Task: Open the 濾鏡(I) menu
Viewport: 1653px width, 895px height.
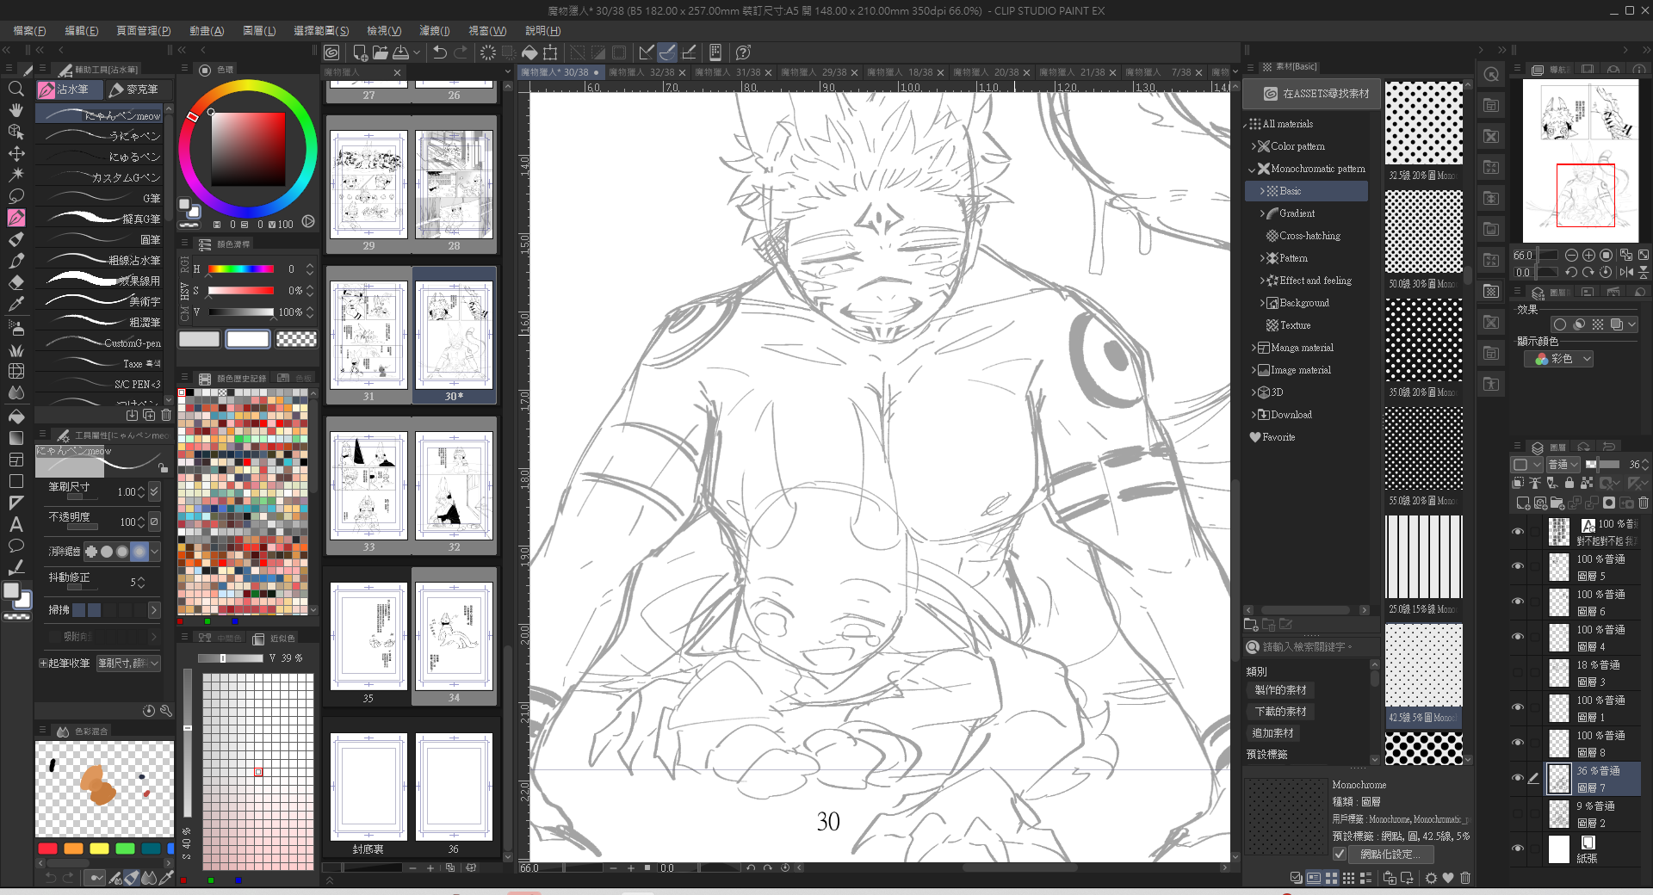Action: tap(435, 30)
